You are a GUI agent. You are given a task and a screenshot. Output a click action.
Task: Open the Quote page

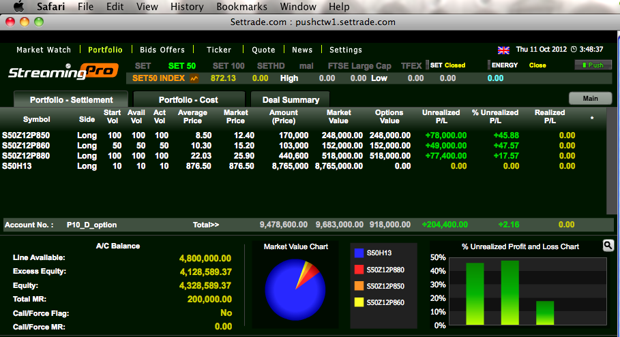pos(263,50)
